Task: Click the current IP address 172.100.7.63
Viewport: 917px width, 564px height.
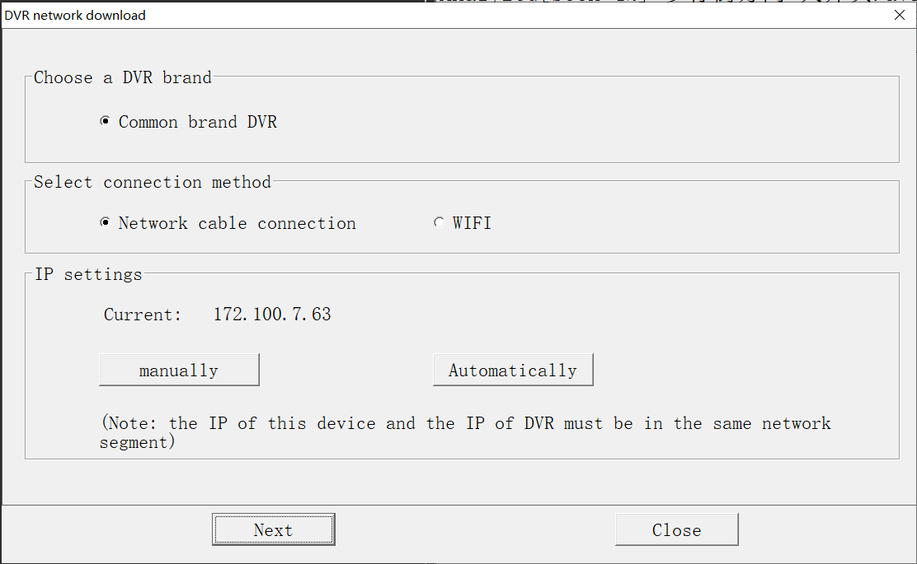Action: click(x=272, y=315)
